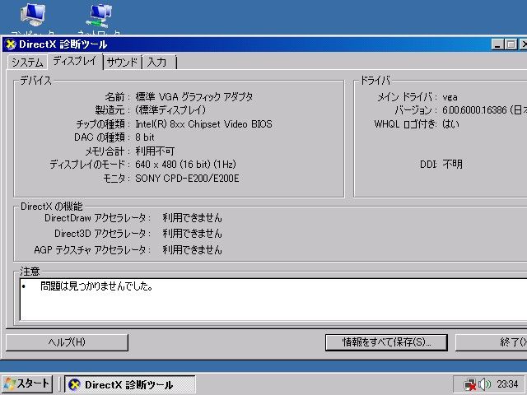The image size is (527, 395).
Task: Open the Computer desktop icon
Action: [33, 15]
